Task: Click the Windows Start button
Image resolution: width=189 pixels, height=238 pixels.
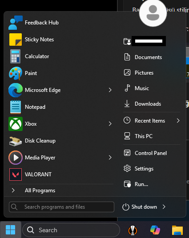Action: click(x=11, y=230)
